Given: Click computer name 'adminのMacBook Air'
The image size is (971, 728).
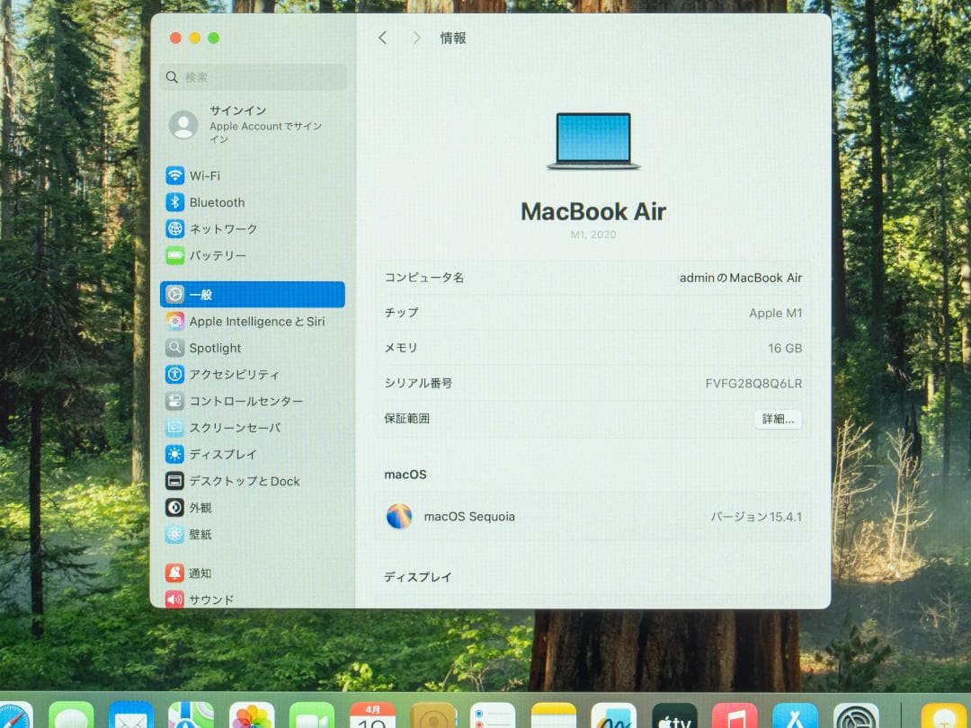Looking at the screenshot, I should (x=741, y=278).
